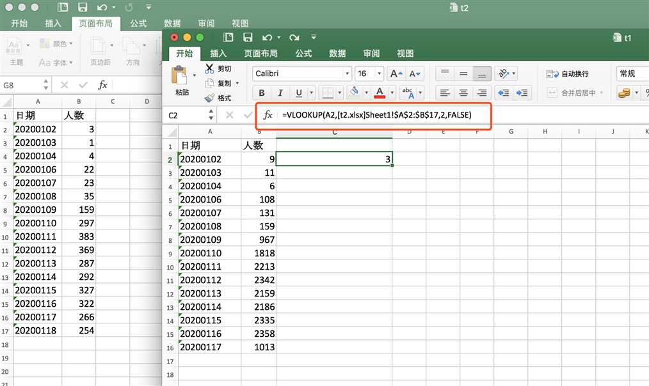649x386 pixels.
Task: Select row 10 header in t1
Action: point(170,267)
